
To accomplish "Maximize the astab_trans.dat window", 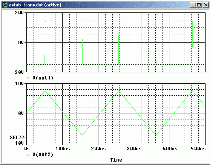I will (x=199, y=5).
